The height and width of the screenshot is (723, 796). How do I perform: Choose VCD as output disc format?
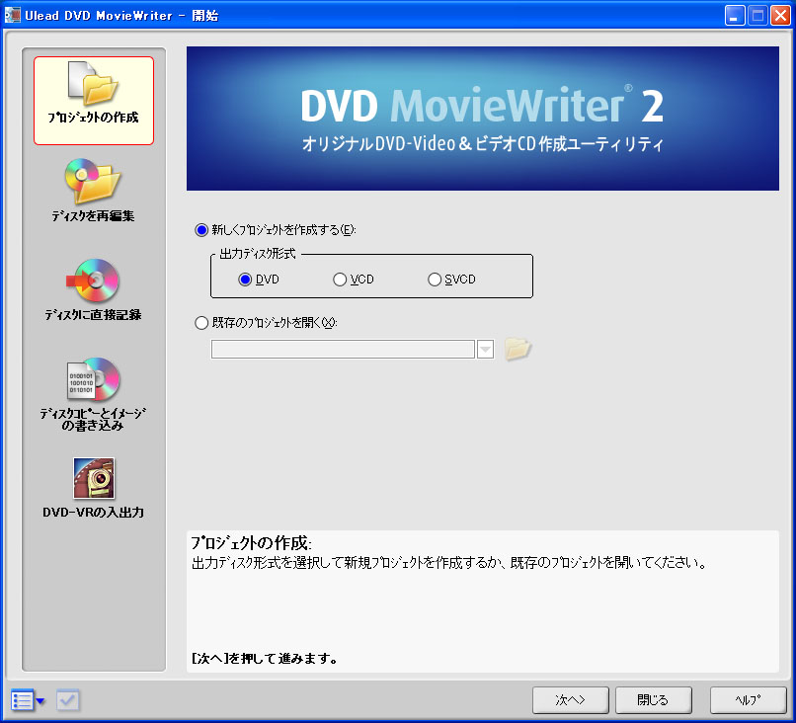pyautogui.click(x=340, y=280)
